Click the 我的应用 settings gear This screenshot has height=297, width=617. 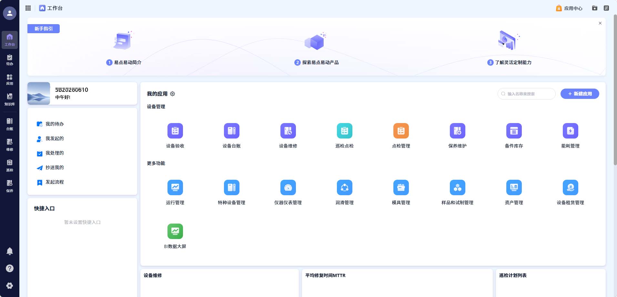173,94
